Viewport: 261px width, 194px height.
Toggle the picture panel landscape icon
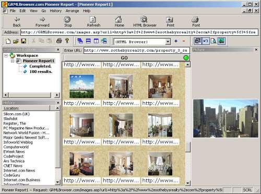click(221, 41)
